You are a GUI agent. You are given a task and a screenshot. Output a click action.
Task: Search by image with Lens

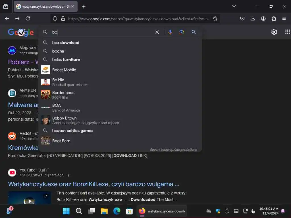coord(182,32)
